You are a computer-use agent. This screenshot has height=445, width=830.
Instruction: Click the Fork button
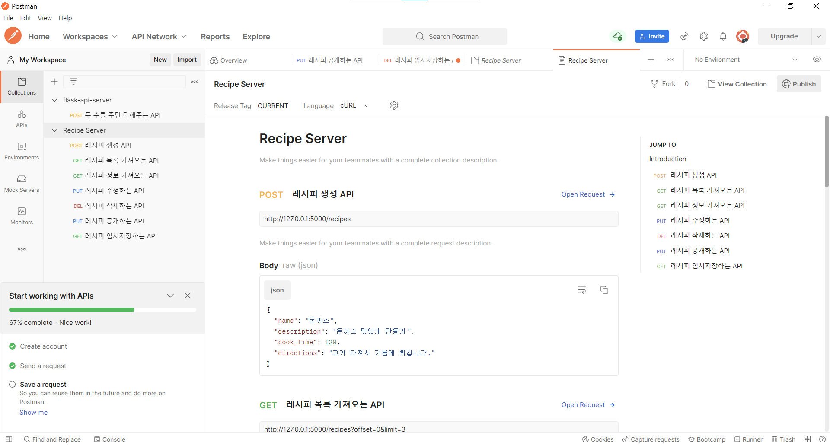pos(663,84)
